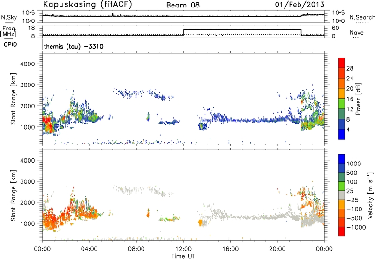Click the 'Nave' legend label
The image size is (375, 259).
click(x=357, y=32)
